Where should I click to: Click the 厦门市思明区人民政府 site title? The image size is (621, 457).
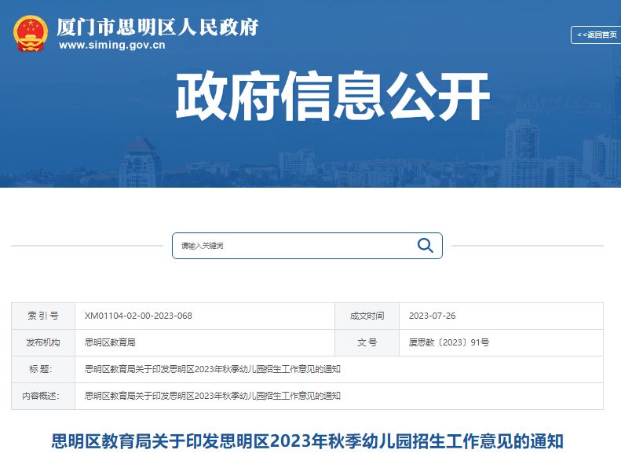(x=158, y=27)
